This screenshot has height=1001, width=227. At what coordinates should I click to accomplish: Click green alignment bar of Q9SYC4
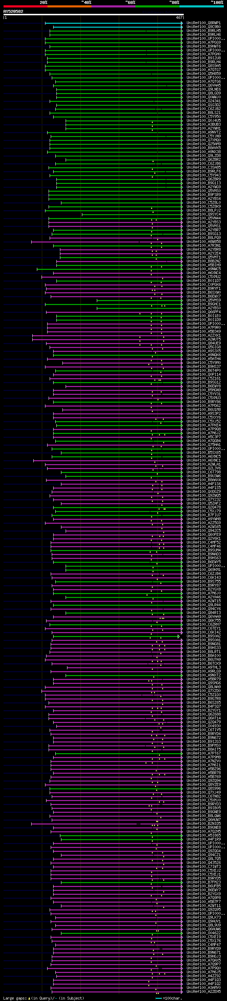pos(132,214)
